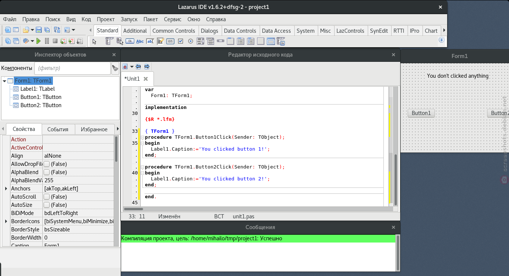The image size is (509, 276).
Task: Open the Сервис menu
Action: click(173, 19)
